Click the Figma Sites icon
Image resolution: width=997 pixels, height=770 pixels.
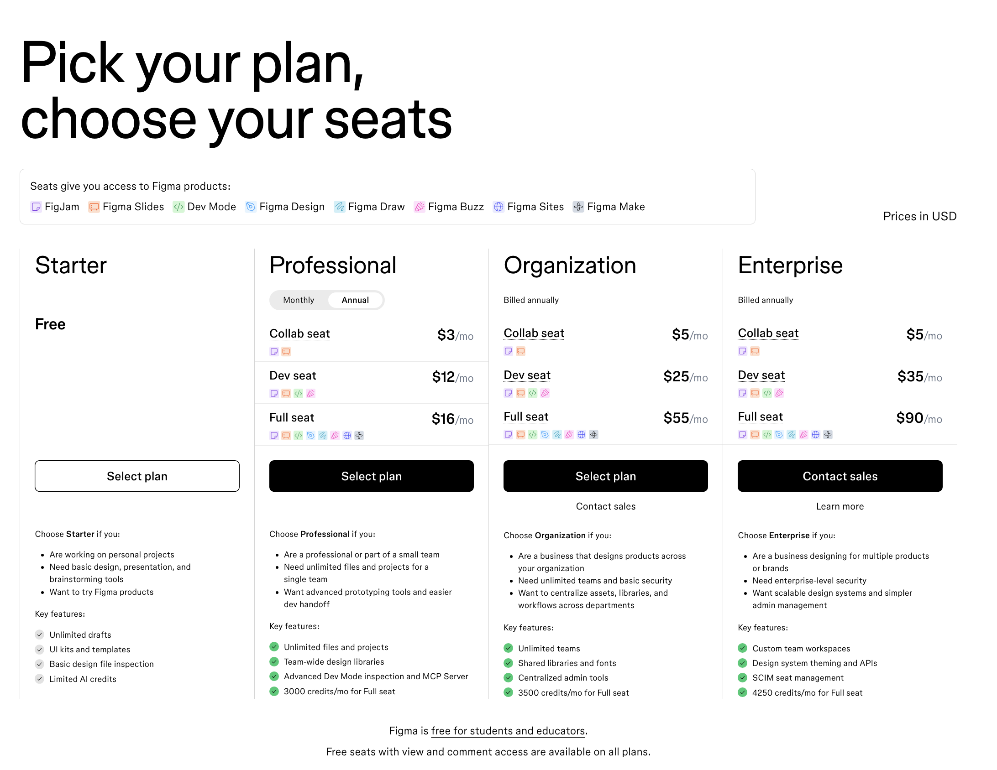(x=498, y=207)
